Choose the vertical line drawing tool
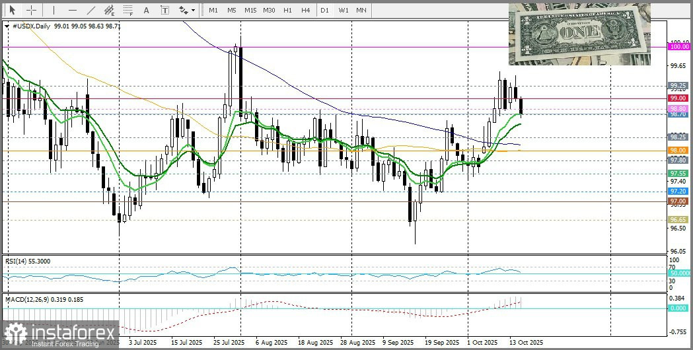693x350 pixels. click(54, 11)
